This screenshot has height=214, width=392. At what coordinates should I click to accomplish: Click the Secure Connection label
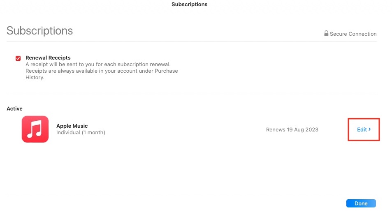[x=353, y=34]
